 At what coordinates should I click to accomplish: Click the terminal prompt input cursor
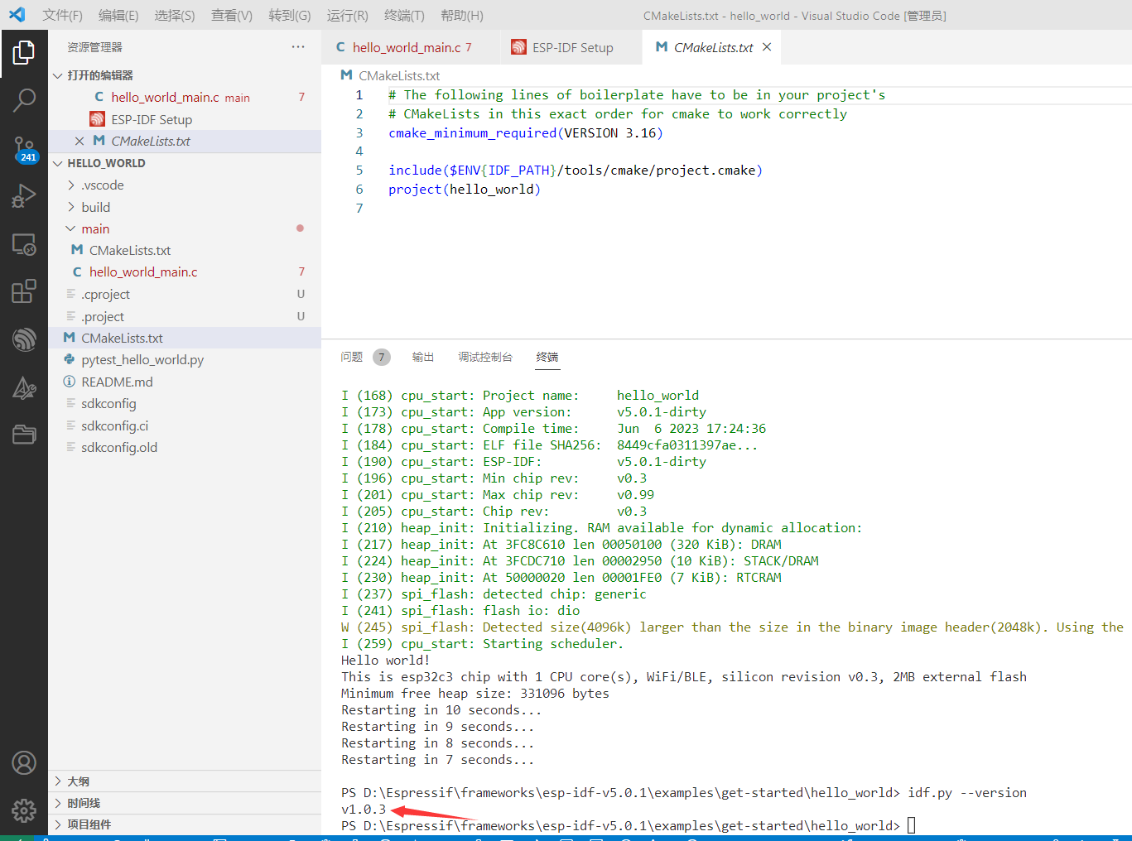(911, 825)
